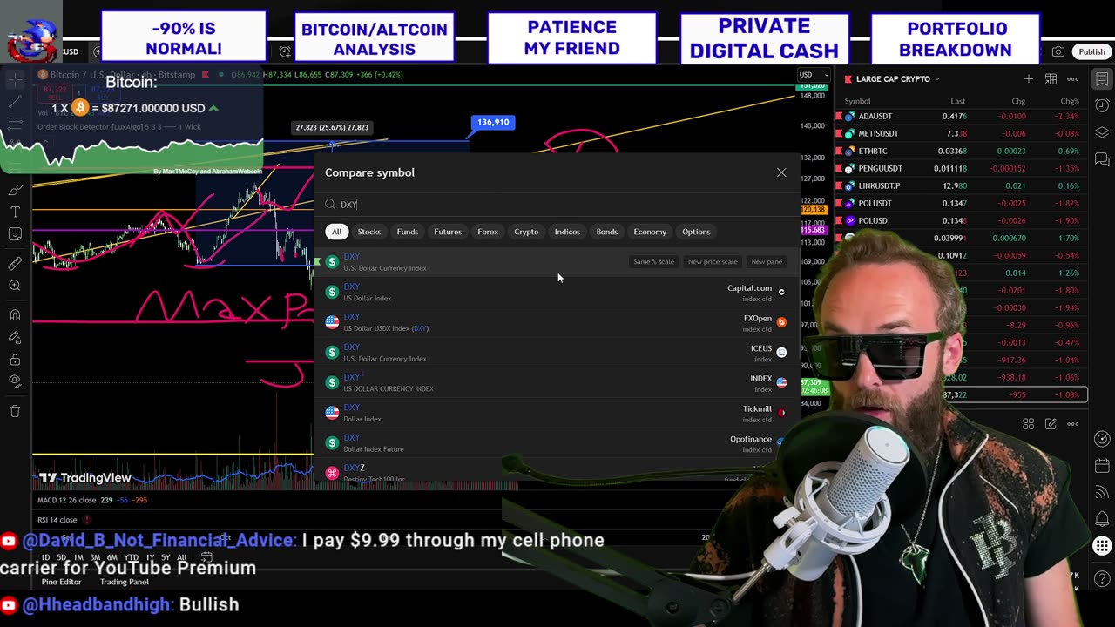This screenshot has height=627, width=1115.
Task: Open watchlist advanced view table icon
Action: [x=1051, y=79]
